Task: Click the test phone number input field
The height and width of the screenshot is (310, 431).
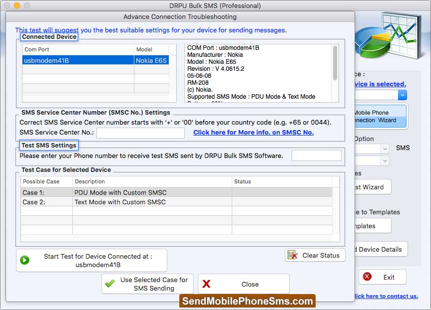Action: [x=316, y=155]
